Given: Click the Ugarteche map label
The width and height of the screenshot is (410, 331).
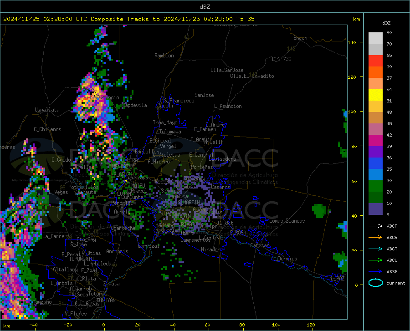Looking at the screenshot, I should click(x=123, y=228).
